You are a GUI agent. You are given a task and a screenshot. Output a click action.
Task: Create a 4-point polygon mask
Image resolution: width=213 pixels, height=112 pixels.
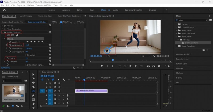click(x=13, y=35)
